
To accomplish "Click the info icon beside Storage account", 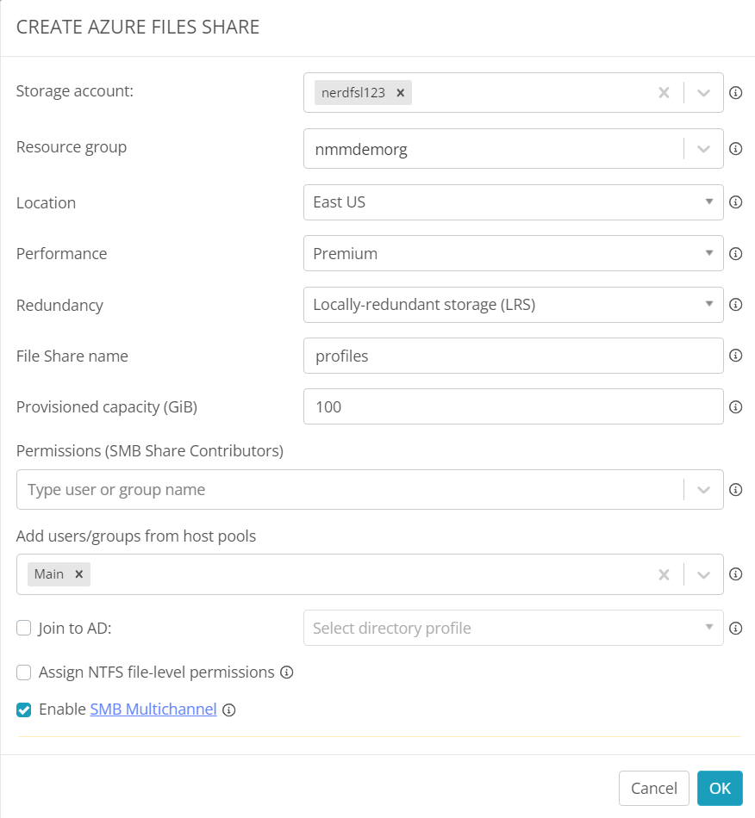I will [x=736, y=93].
